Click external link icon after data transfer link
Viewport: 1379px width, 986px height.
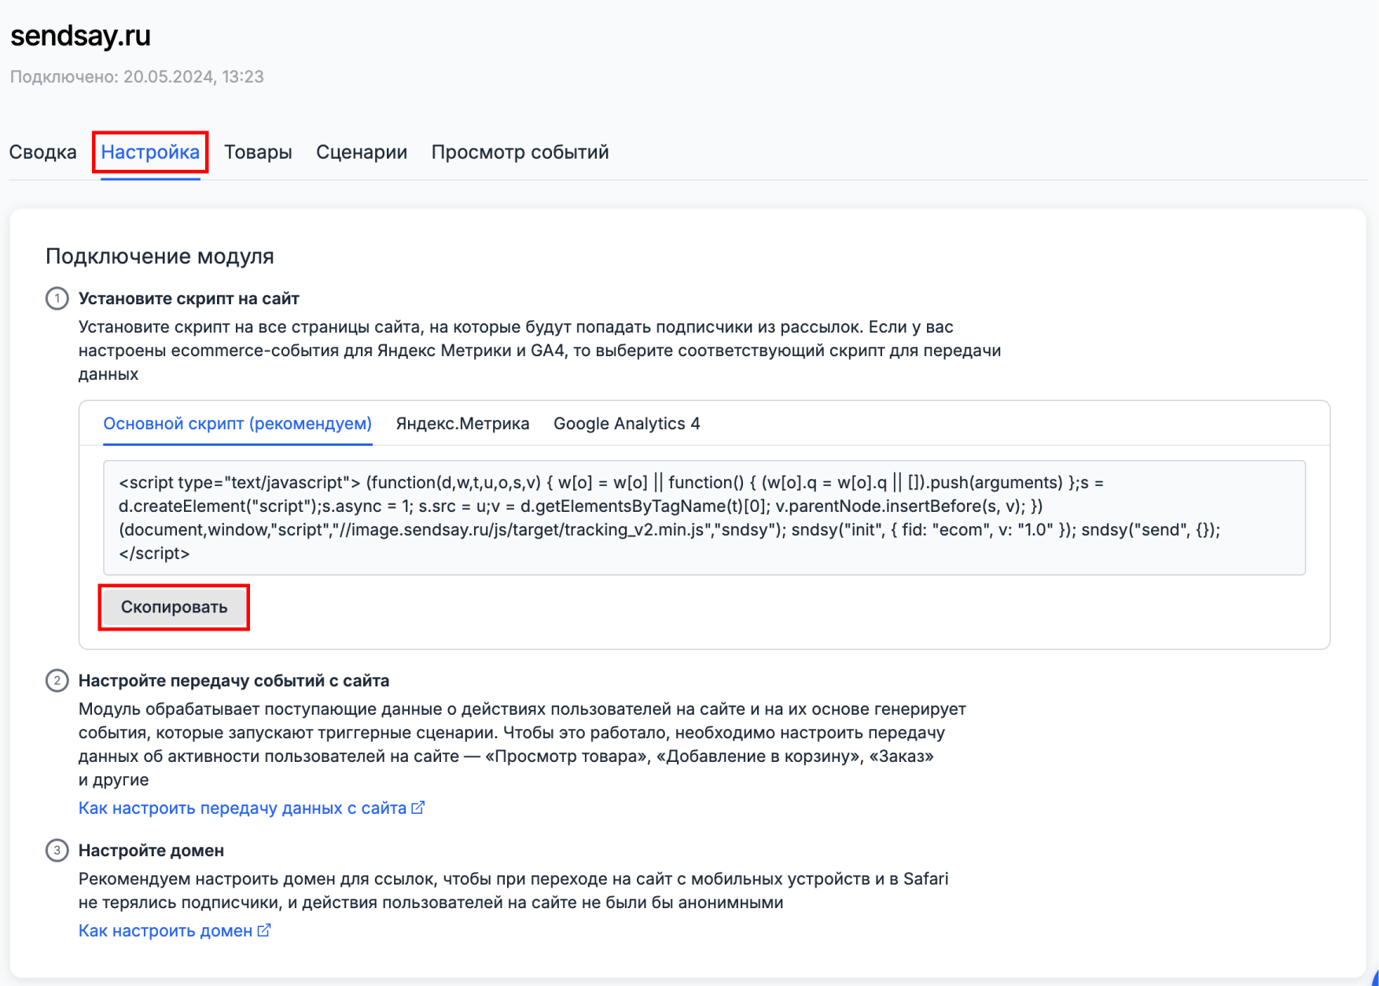pos(418,808)
